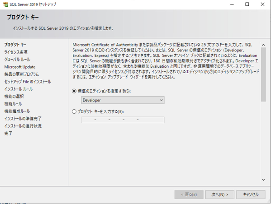
Task: Select the セットアップ File のインストール step
Action: click(x=28, y=82)
